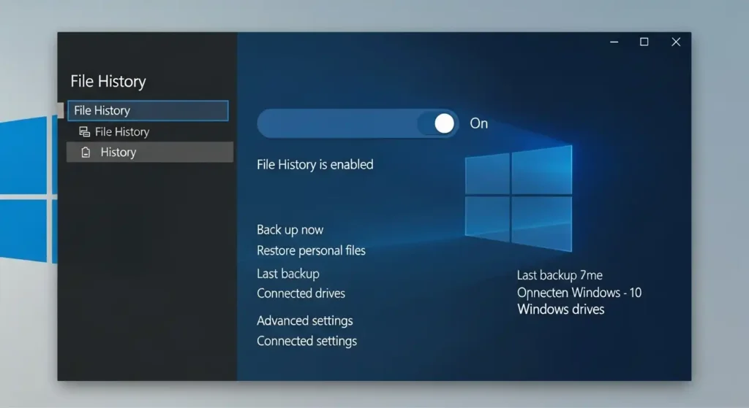Screen dimensions: 749x408
Task: Open Advanced settings
Action: (x=305, y=320)
